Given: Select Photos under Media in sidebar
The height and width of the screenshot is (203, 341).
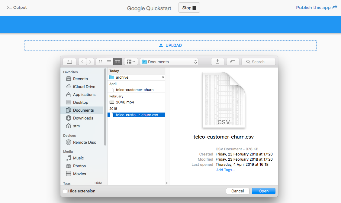Looking at the screenshot, I should click(x=79, y=166).
